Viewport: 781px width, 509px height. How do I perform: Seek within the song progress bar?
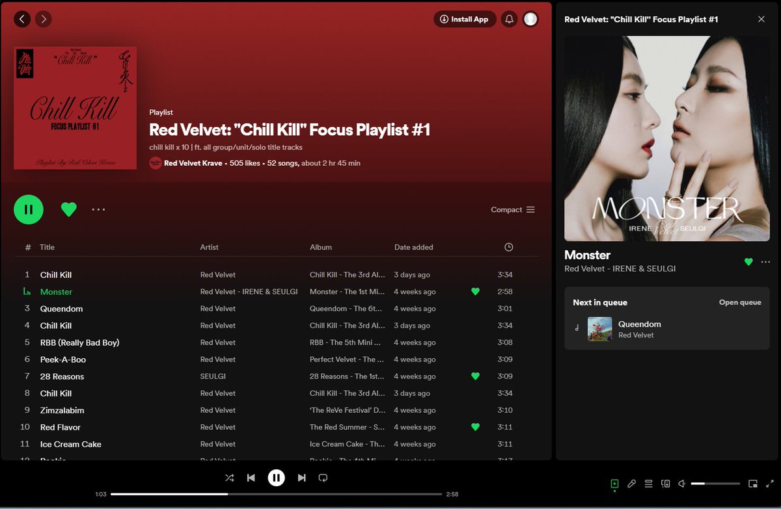click(x=277, y=494)
